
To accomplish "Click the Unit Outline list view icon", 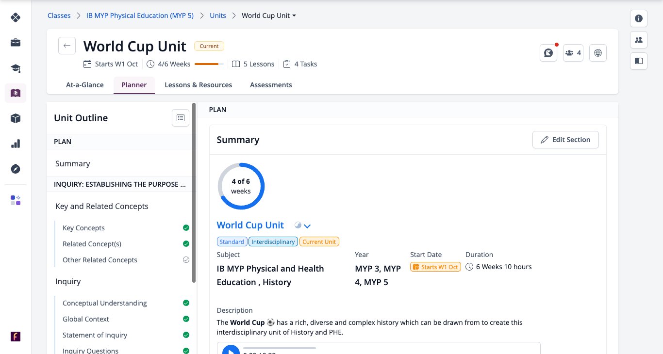I will click(x=181, y=118).
